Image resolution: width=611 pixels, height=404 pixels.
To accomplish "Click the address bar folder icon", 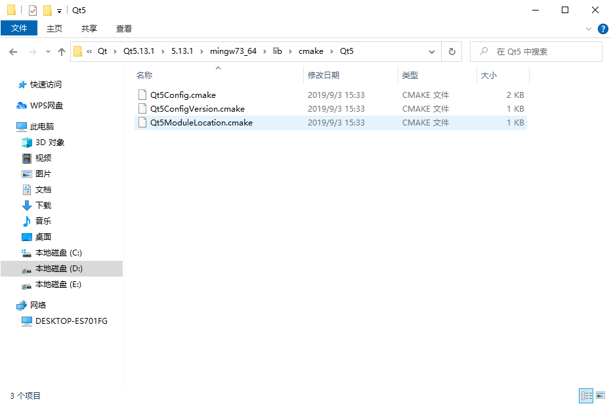I will pos(77,51).
